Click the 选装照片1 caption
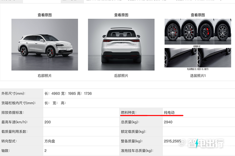The image size is (235, 156). [x=198, y=76]
